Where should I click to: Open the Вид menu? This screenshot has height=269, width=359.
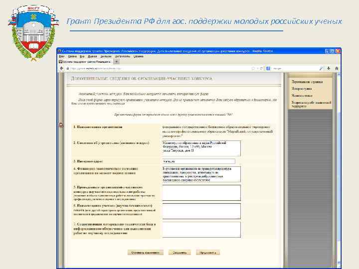point(82,56)
